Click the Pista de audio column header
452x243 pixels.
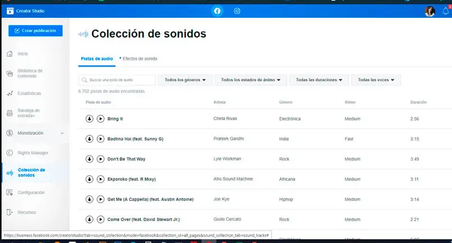(x=98, y=102)
